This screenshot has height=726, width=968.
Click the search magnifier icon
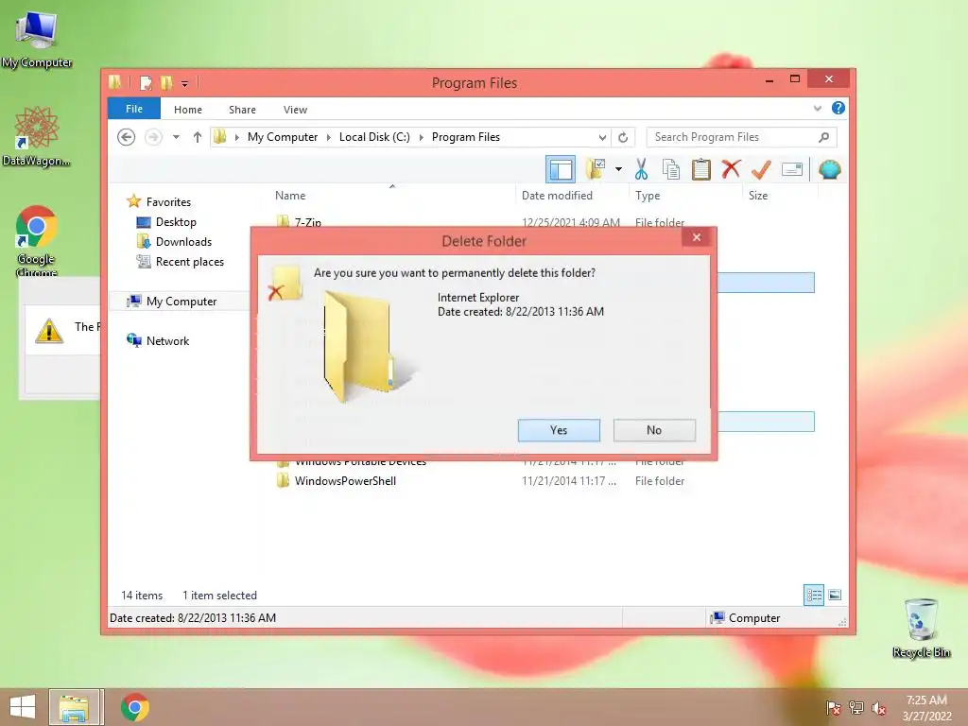click(x=823, y=137)
